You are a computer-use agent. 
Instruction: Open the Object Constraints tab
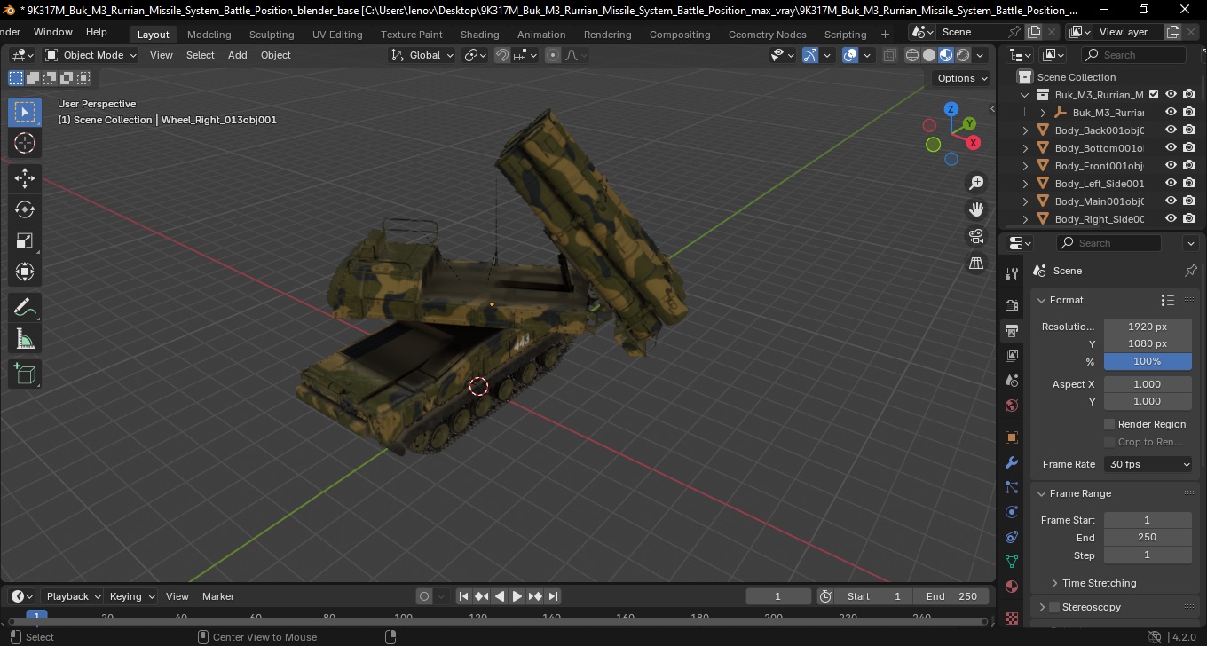tap(1012, 537)
